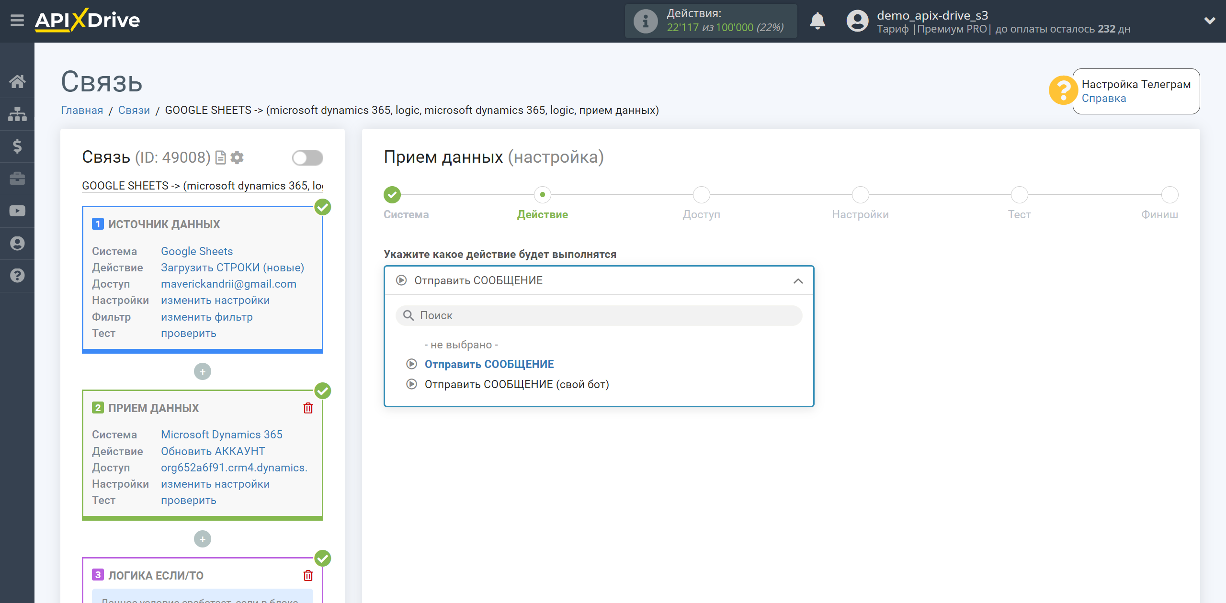1226x603 pixels.
Task: Open the hamburger menu
Action: (x=17, y=21)
